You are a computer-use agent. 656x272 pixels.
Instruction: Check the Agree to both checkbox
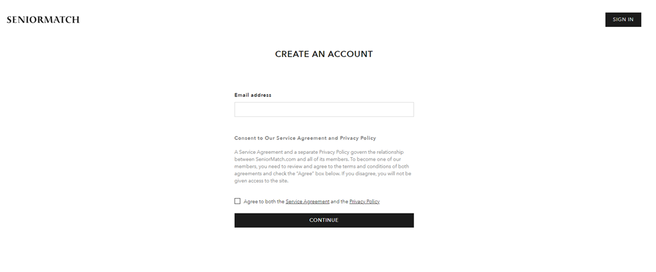(238, 201)
